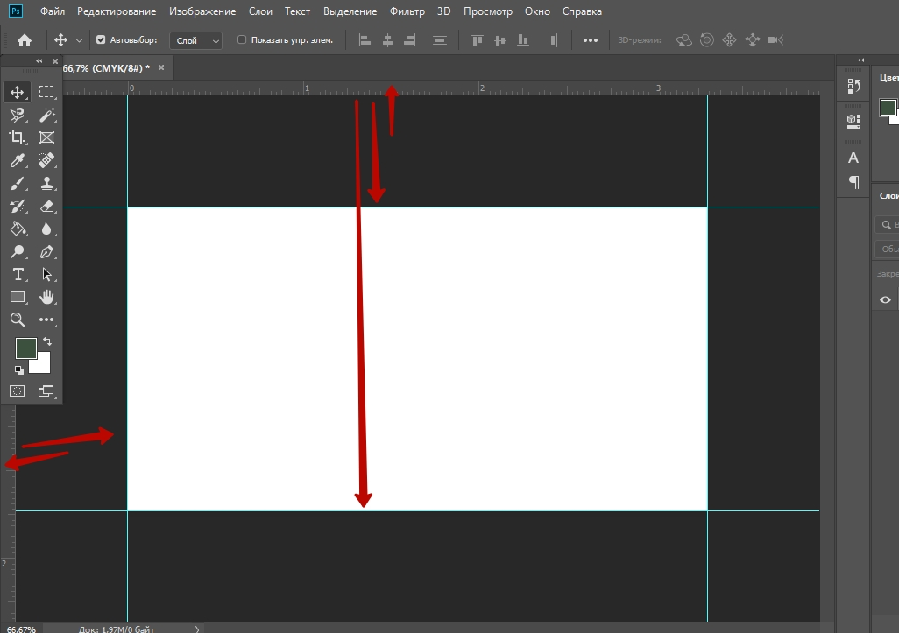Choose the Horizontal Type tool
Screen dimensions: 899x633
18,275
